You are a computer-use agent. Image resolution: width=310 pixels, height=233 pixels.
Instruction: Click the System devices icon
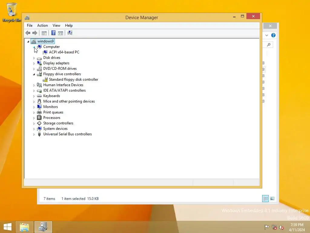click(x=39, y=129)
